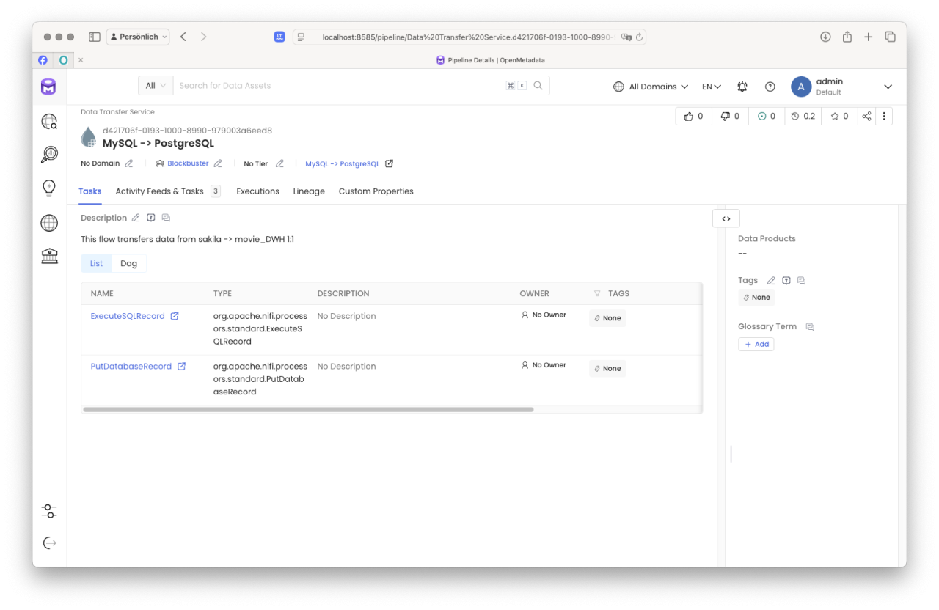939x610 pixels.
Task: Click the Data Transfer Service breadcrumb
Action: [x=117, y=112]
